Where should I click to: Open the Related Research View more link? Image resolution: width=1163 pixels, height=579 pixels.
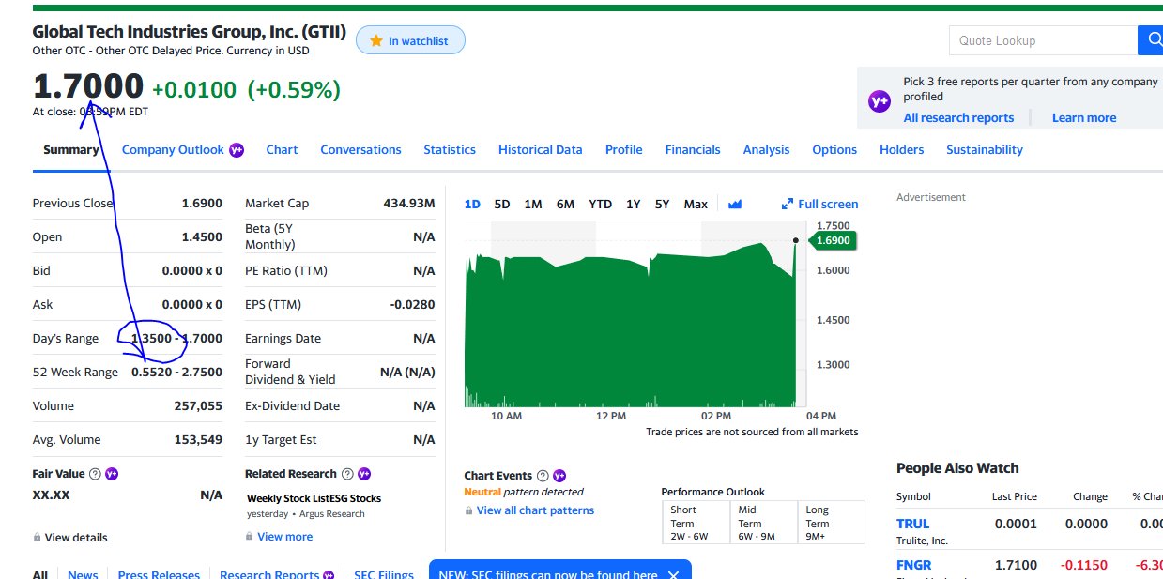(x=280, y=537)
